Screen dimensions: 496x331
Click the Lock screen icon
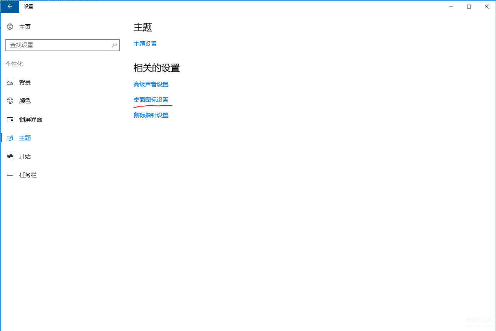click(10, 119)
